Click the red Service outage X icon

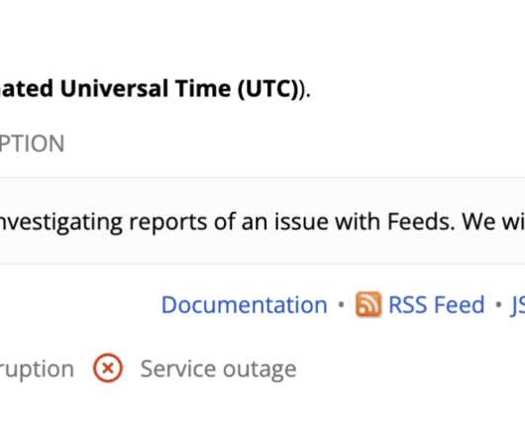[108, 369]
